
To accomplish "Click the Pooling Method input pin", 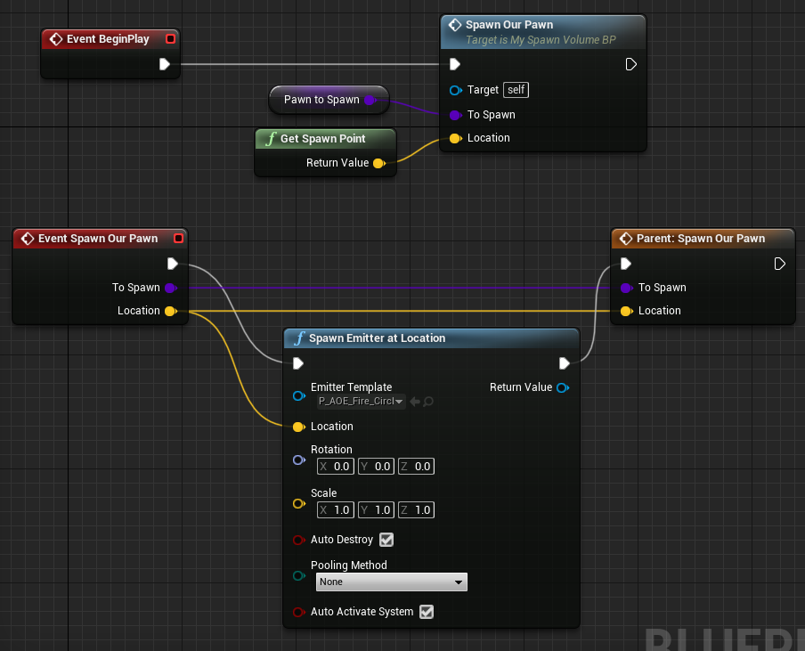I will (x=299, y=575).
